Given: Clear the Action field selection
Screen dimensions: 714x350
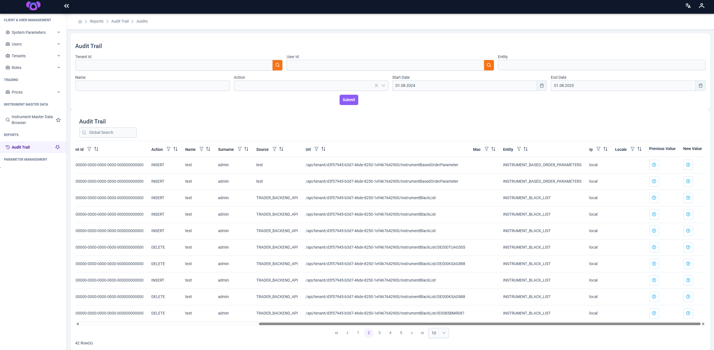Looking at the screenshot, I should click(x=376, y=86).
